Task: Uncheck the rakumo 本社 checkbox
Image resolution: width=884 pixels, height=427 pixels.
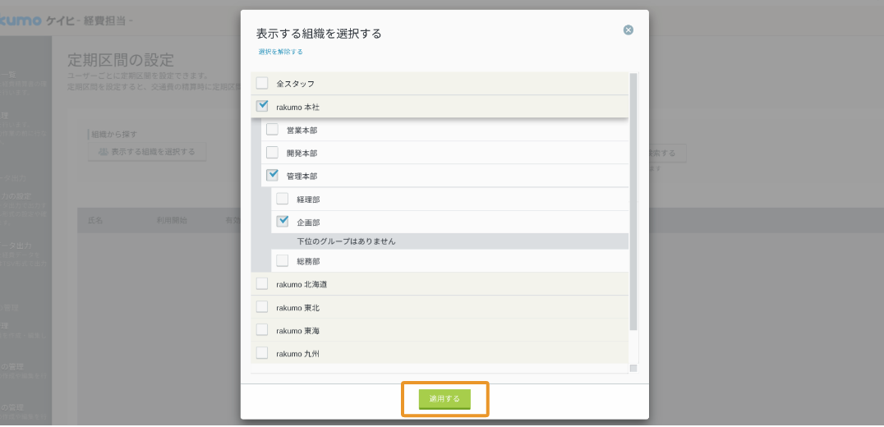Action: pyautogui.click(x=262, y=106)
